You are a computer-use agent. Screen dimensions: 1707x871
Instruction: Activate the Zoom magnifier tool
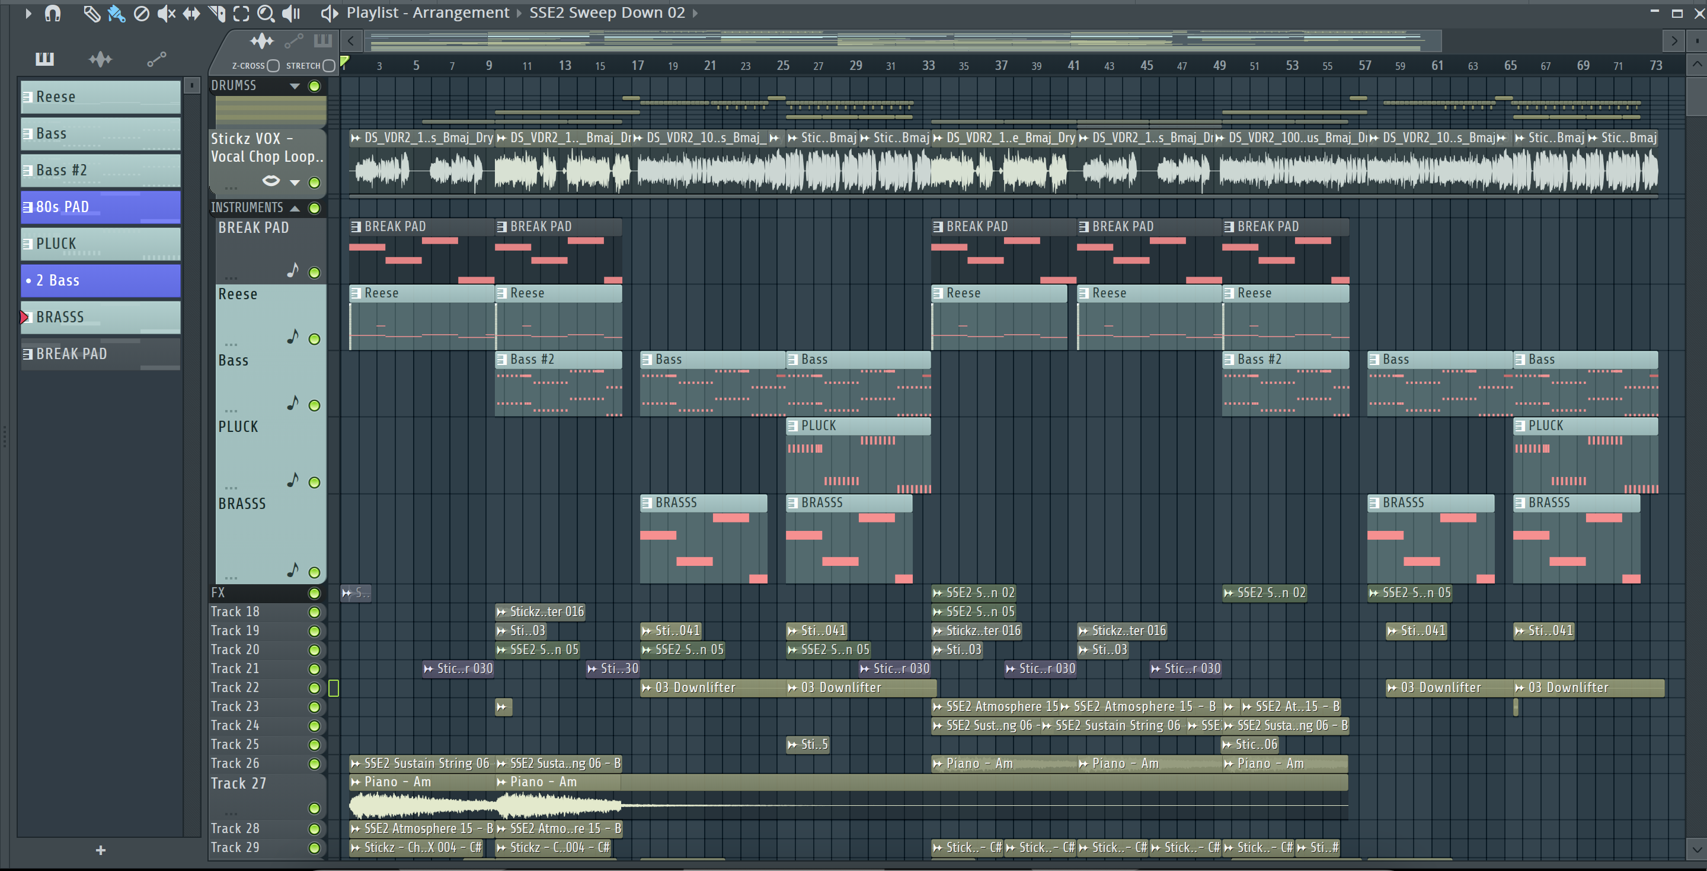click(x=266, y=13)
